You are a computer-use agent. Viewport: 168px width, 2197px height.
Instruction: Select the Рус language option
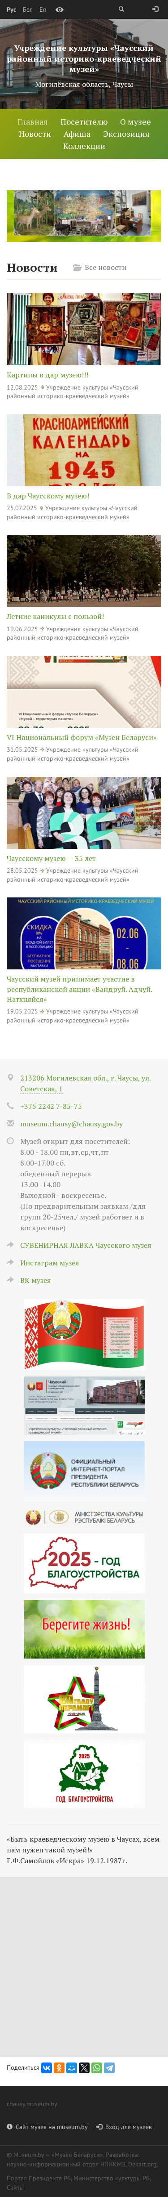pyautogui.click(x=12, y=9)
